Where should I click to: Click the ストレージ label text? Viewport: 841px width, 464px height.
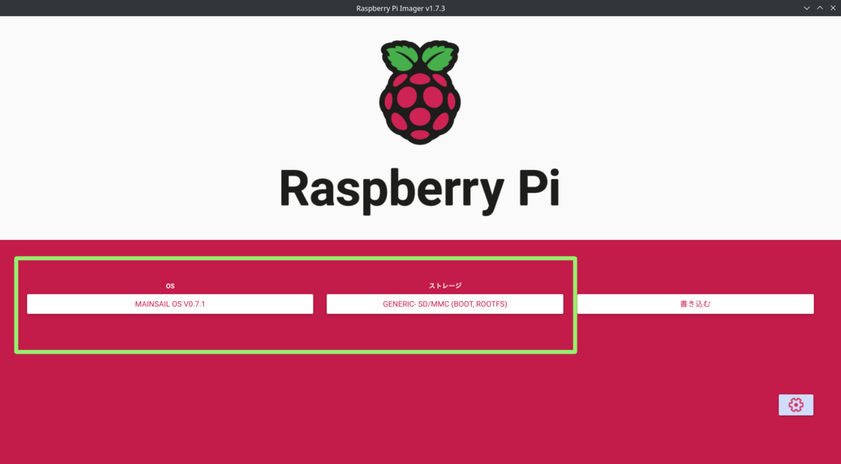pos(445,286)
